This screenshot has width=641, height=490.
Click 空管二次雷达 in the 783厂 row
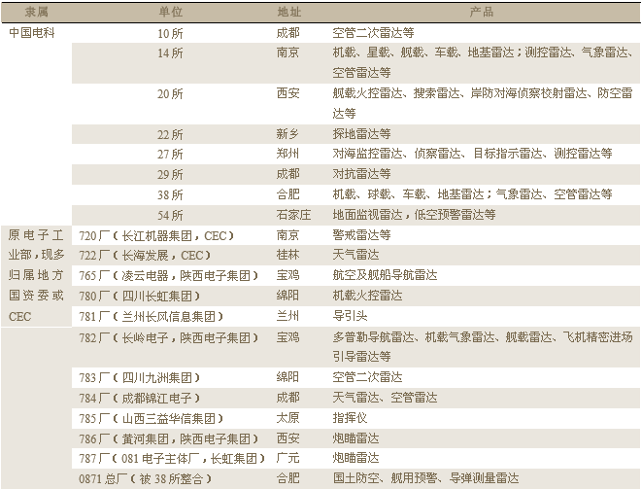[x=367, y=376]
